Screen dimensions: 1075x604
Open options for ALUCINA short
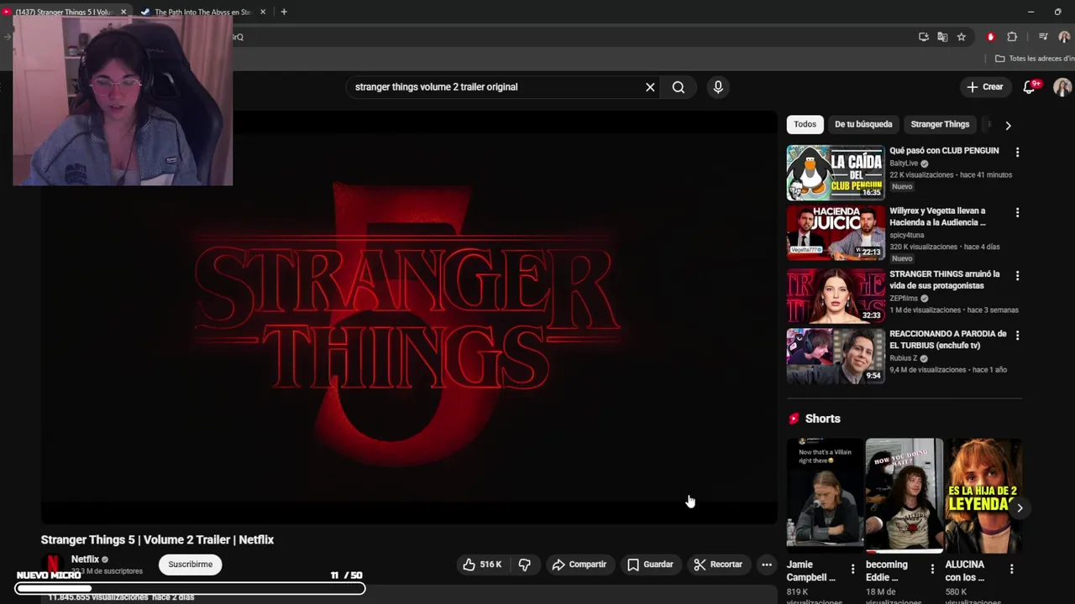[x=1011, y=569]
